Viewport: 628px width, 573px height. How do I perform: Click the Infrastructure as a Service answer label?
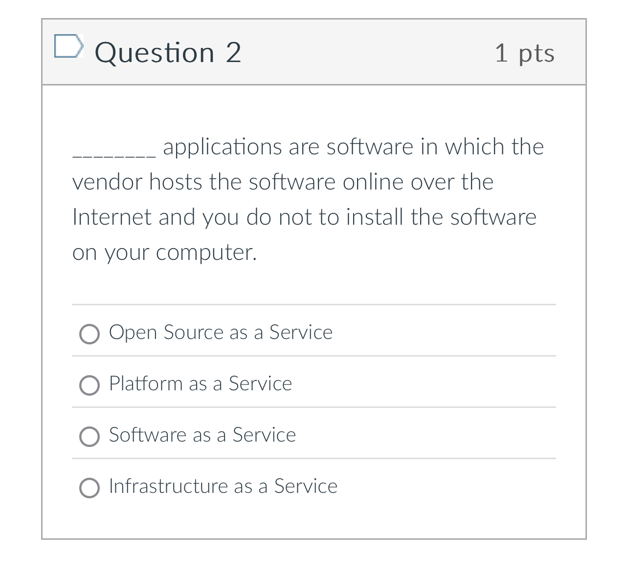click(x=223, y=487)
